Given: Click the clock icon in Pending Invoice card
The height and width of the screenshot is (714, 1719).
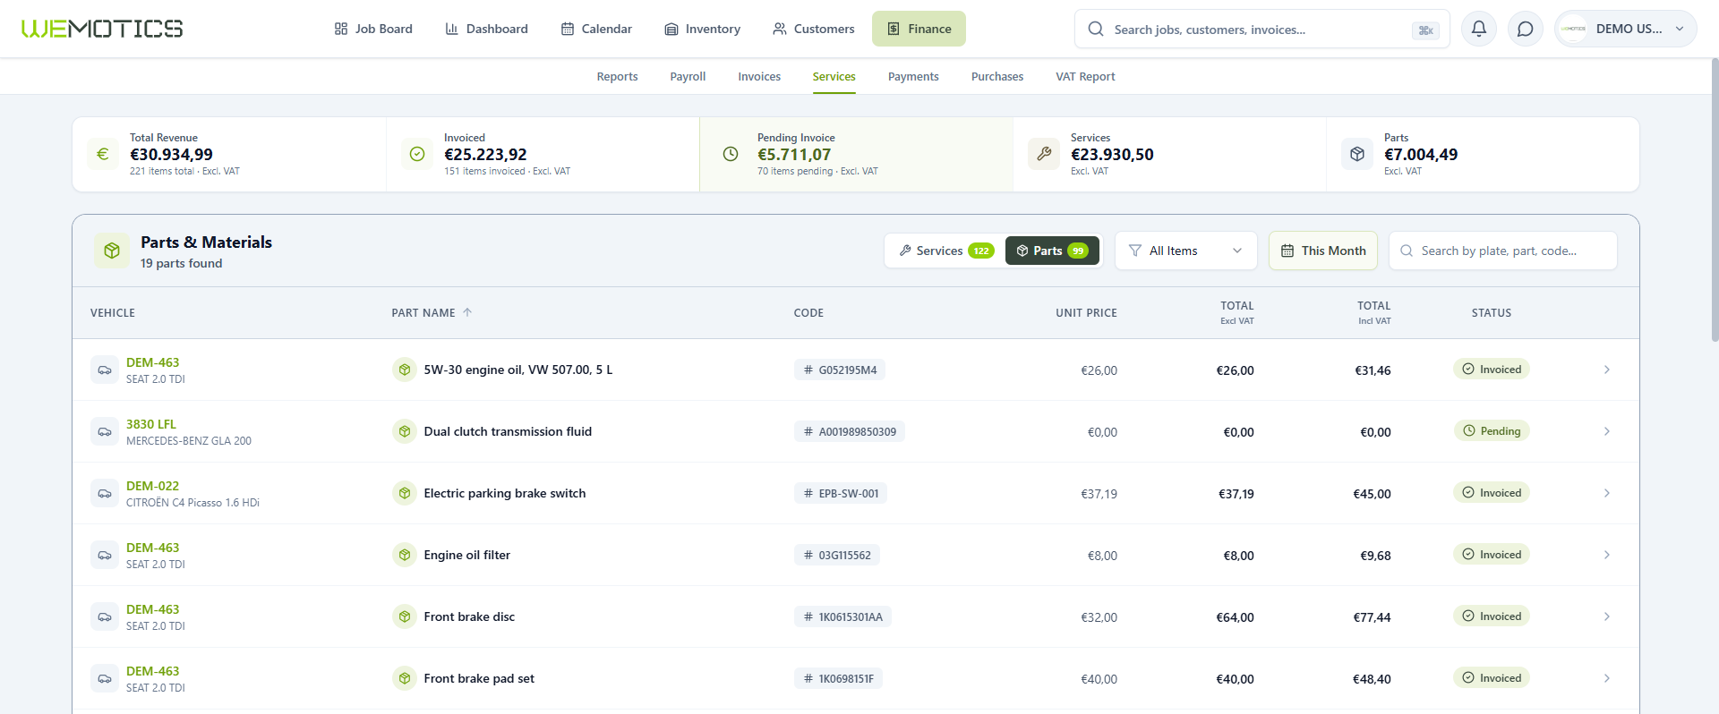Looking at the screenshot, I should click(x=731, y=154).
